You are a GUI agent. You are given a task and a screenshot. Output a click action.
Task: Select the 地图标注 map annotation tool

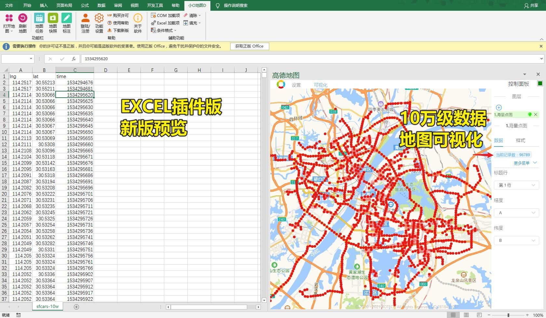coord(67,23)
